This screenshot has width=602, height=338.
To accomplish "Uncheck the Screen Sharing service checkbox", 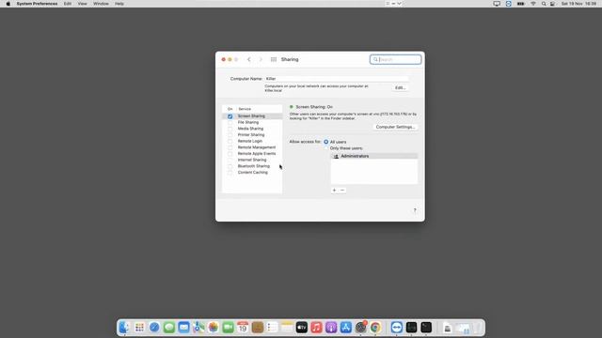I will click(x=230, y=116).
